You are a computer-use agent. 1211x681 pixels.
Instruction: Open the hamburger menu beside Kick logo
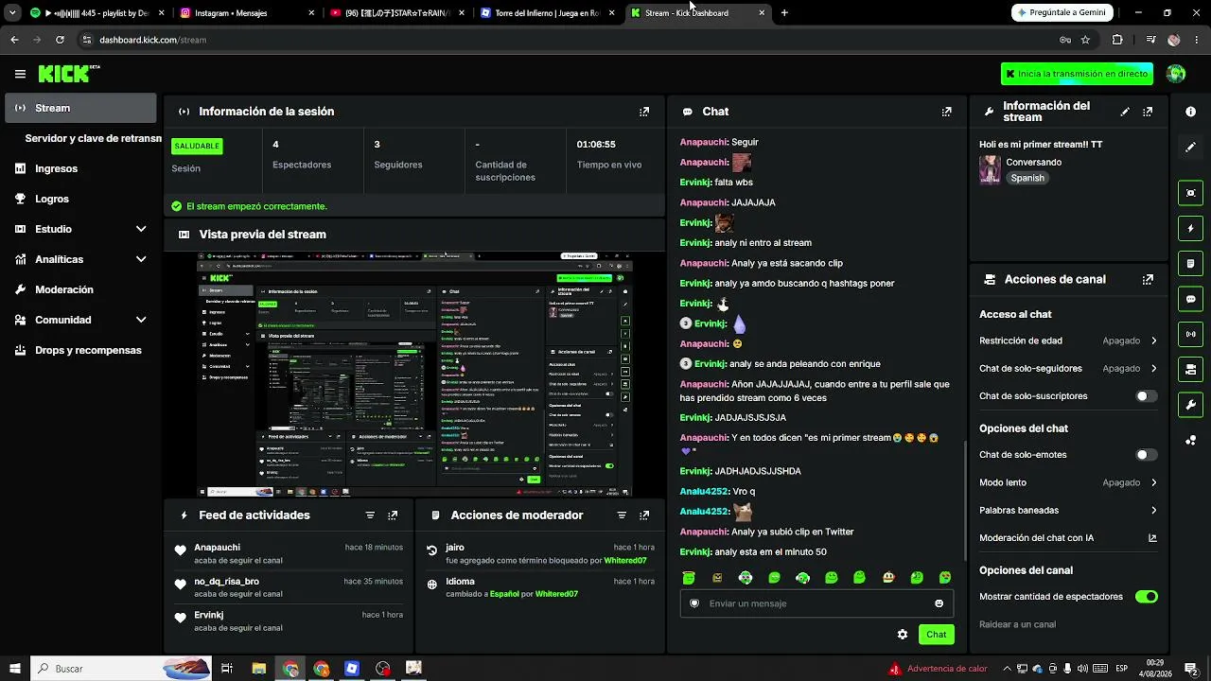click(x=20, y=74)
